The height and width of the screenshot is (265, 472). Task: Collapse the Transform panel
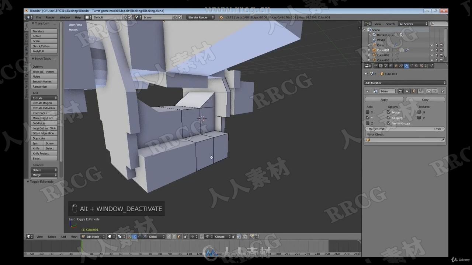tap(33, 24)
